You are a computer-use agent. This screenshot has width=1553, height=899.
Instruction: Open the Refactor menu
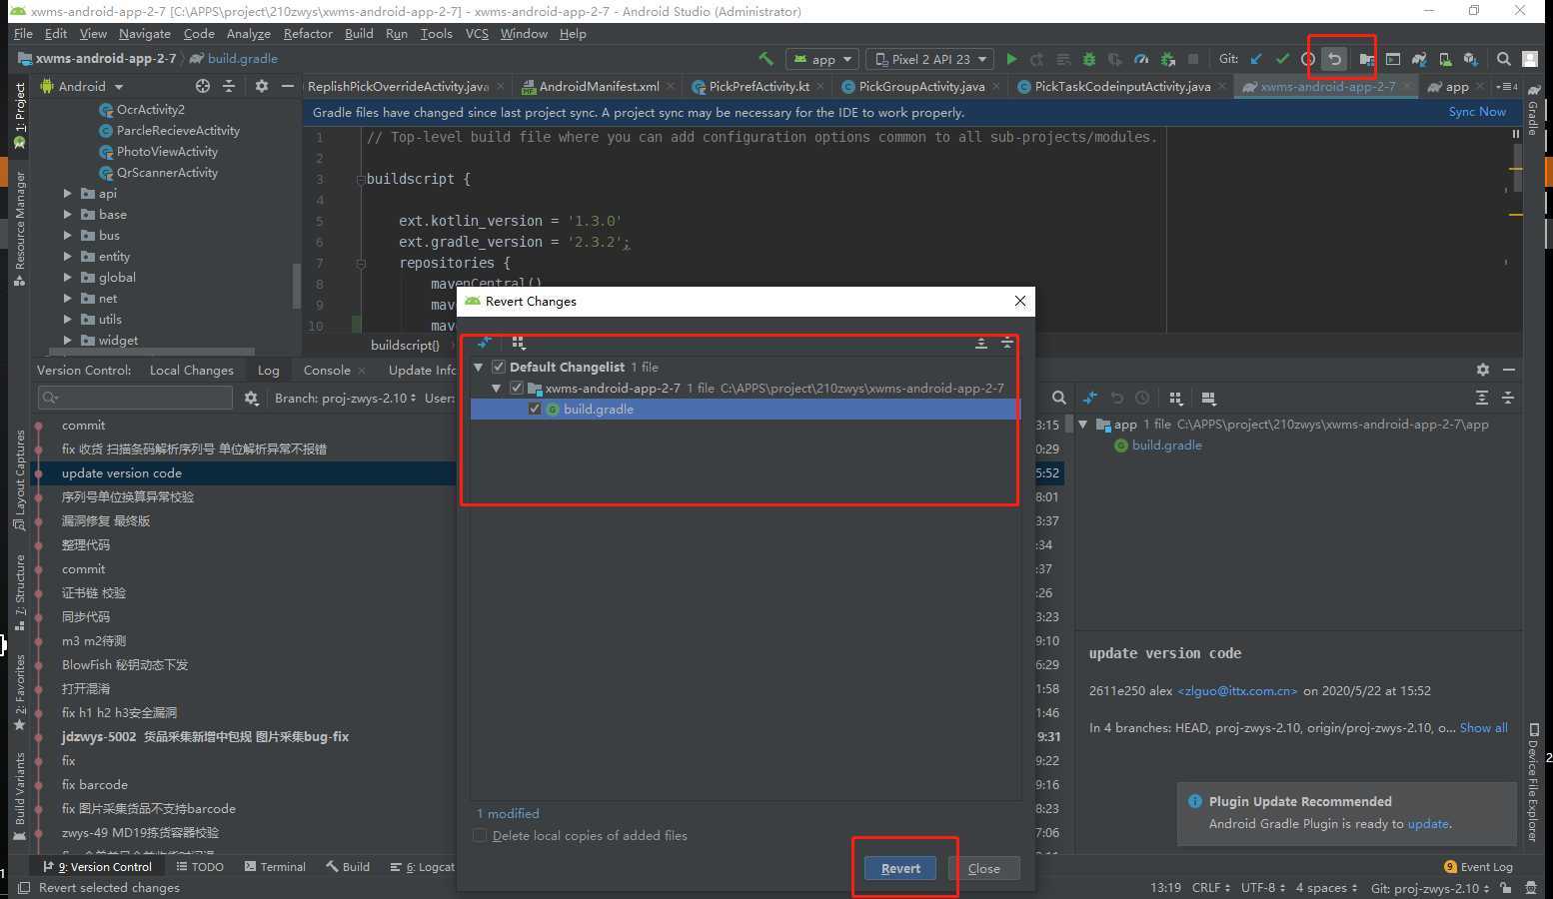(x=307, y=33)
